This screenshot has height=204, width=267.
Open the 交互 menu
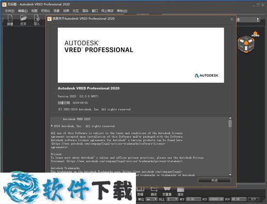76,11
